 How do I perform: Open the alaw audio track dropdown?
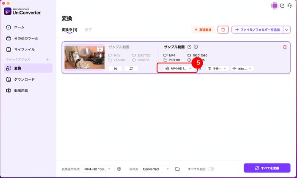point(242,68)
